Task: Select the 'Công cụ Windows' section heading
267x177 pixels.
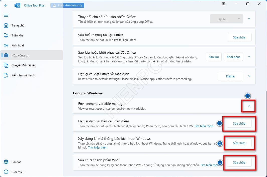Action: pos(88,93)
